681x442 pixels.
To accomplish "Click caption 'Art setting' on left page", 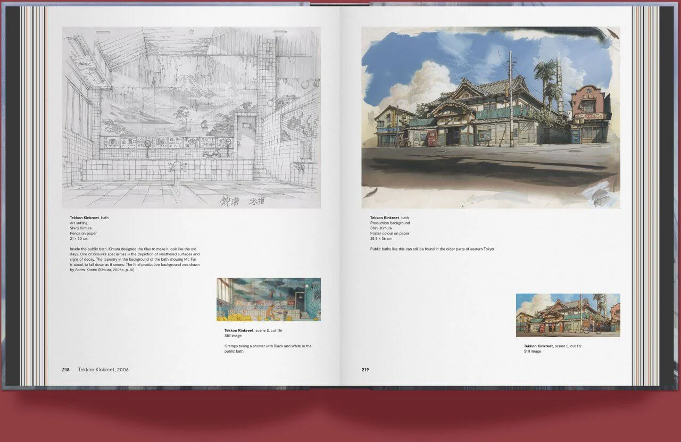I will click(79, 223).
